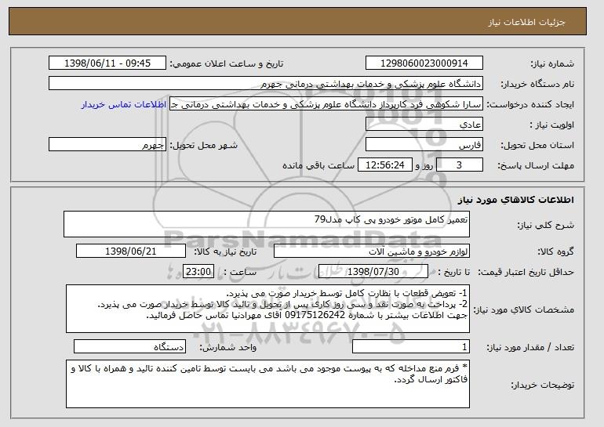Click the label تاریخ و ساعت اعلان عمومی
Image resolution: width=604 pixels, height=427 pixels.
(x=227, y=63)
